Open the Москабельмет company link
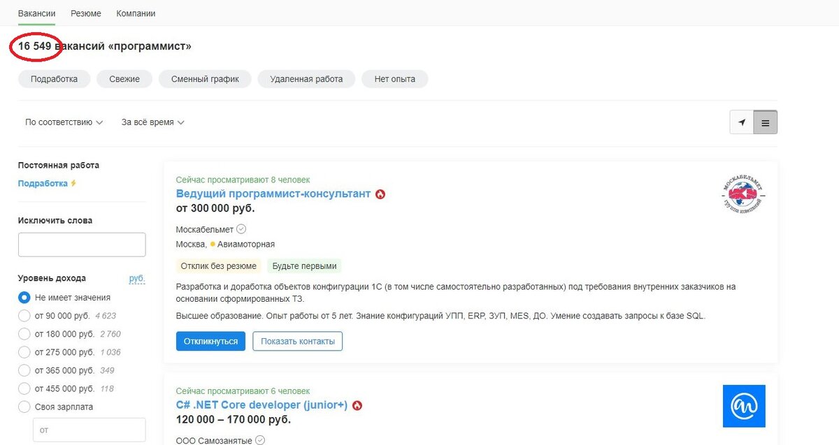Image resolution: width=839 pixels, height=445 pixels. [205, 229]
